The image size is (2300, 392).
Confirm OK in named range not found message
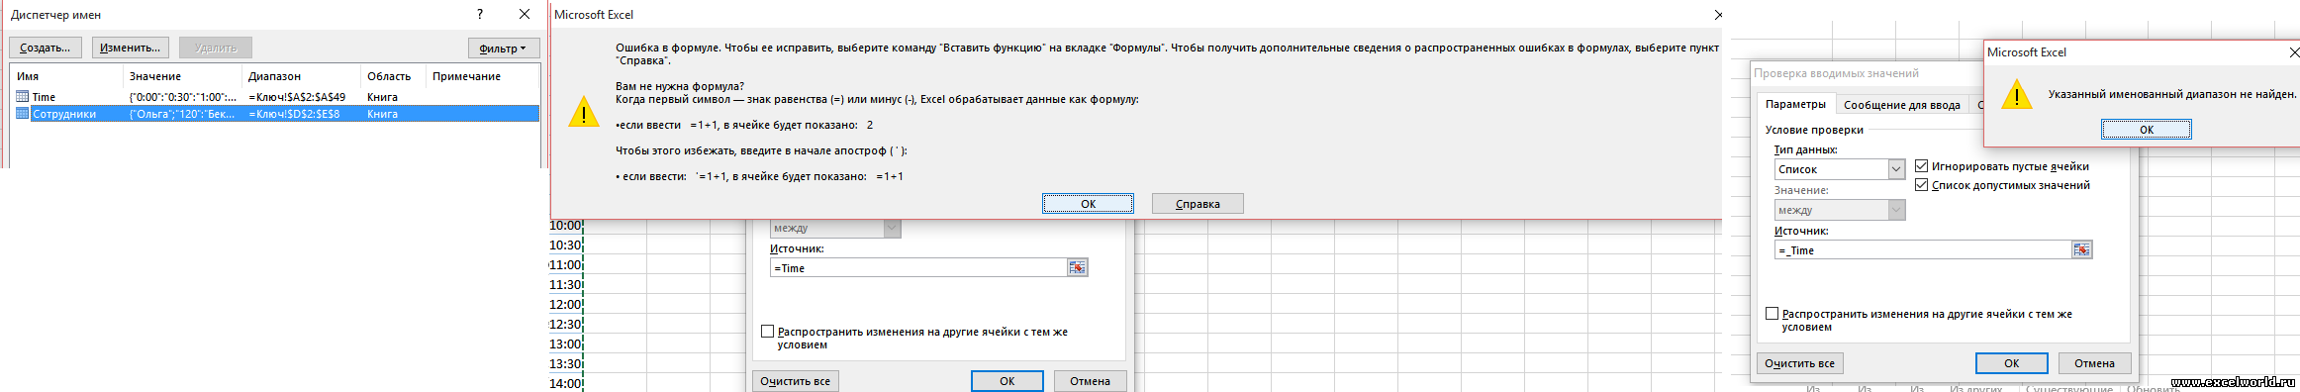click(2146, 130)
